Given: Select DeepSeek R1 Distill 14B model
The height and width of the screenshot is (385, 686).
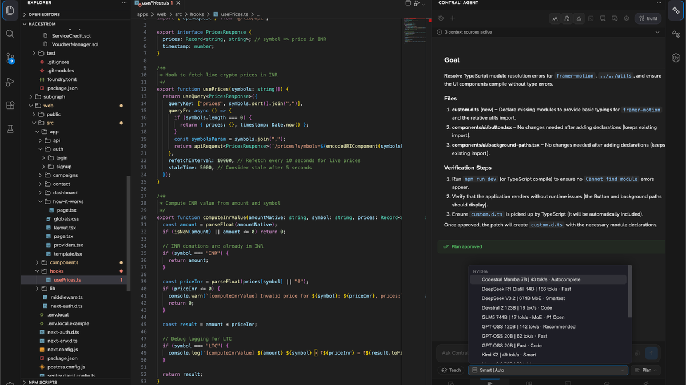Looking at the screenshot, I should [x=548, y=289].
